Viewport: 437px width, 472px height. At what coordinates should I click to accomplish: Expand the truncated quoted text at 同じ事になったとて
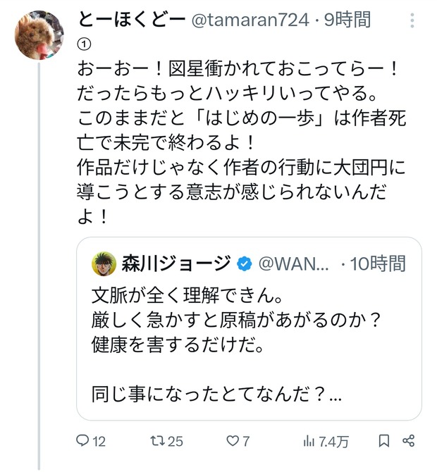point(216,395)
